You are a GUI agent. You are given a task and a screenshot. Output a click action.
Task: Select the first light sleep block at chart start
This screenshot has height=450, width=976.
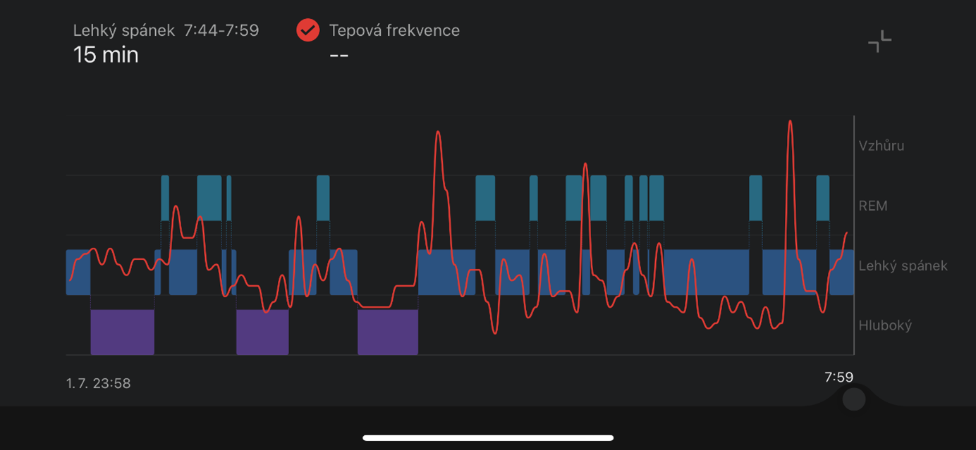click(x=78, y=272)
